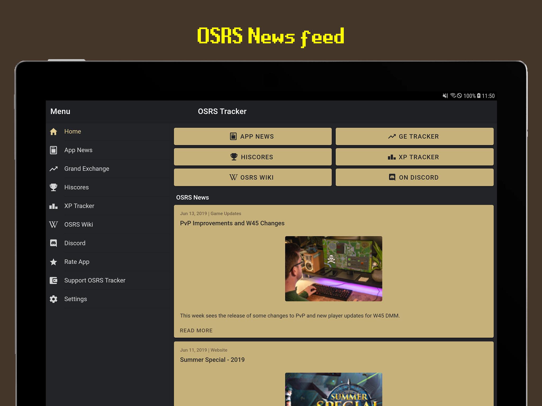Click the OSRS Wiki W icon in the sidebar
Image resolution: width=542 pixels, height=406 pixels.
point(53,224)
